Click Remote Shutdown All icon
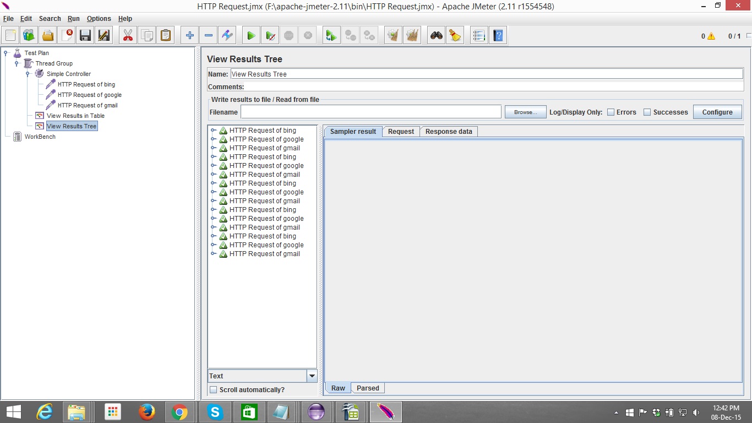This screenshot has width=752, height=423. tap(369, 36)
